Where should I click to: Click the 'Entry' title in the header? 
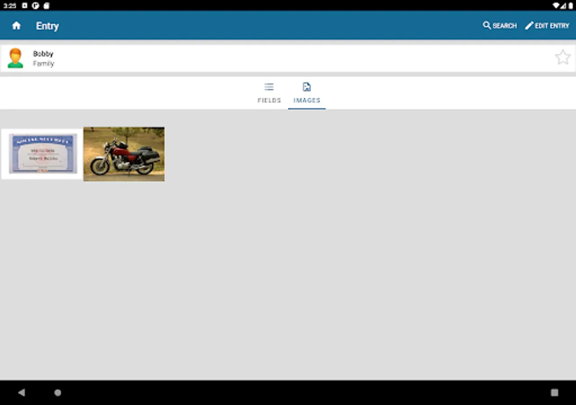pyautogui.click(x=47, y=26)
